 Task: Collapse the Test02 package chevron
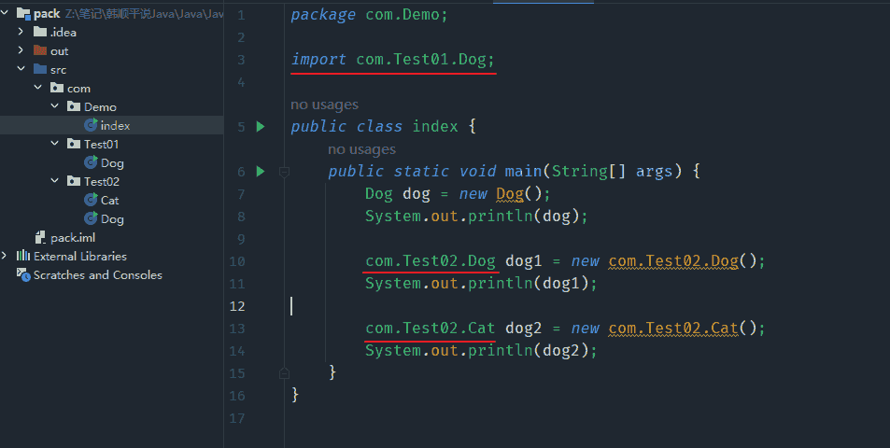click(x=54, y=182)
